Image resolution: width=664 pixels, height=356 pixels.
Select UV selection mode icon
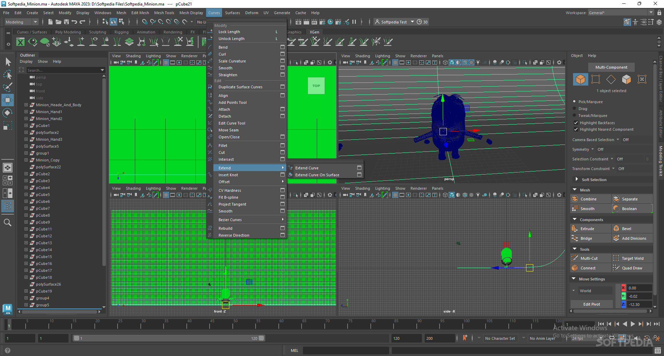click(642, 79)
